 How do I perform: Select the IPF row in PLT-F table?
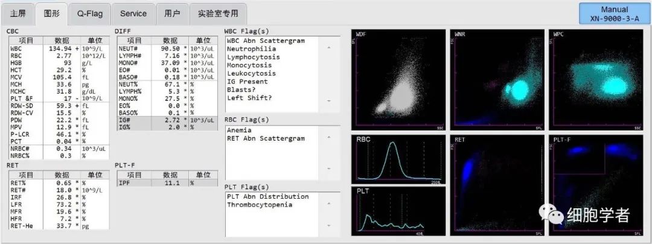167,182
